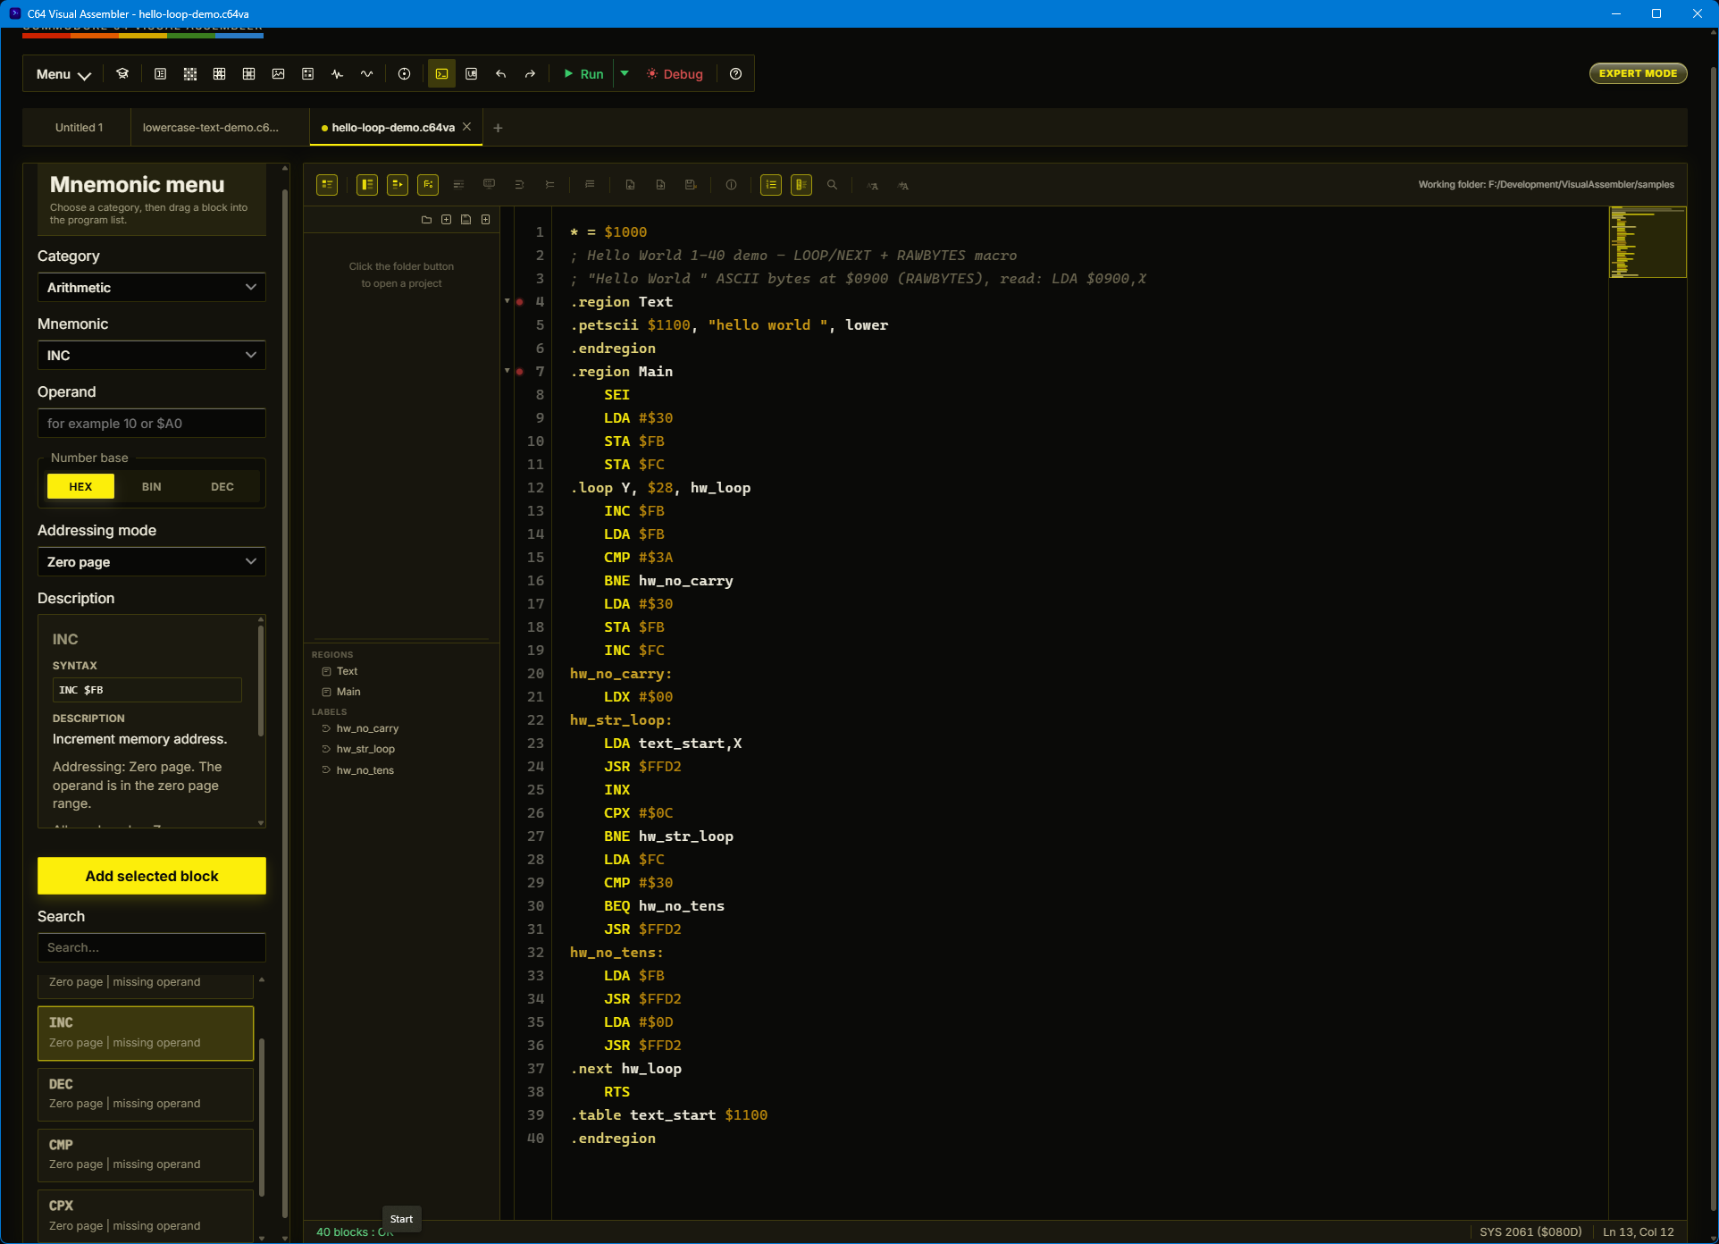The width and height of the screenshot is (1719, 1244).
Task: Toggle the F-labeled highlighted toolbar icon
Action: 428,185
